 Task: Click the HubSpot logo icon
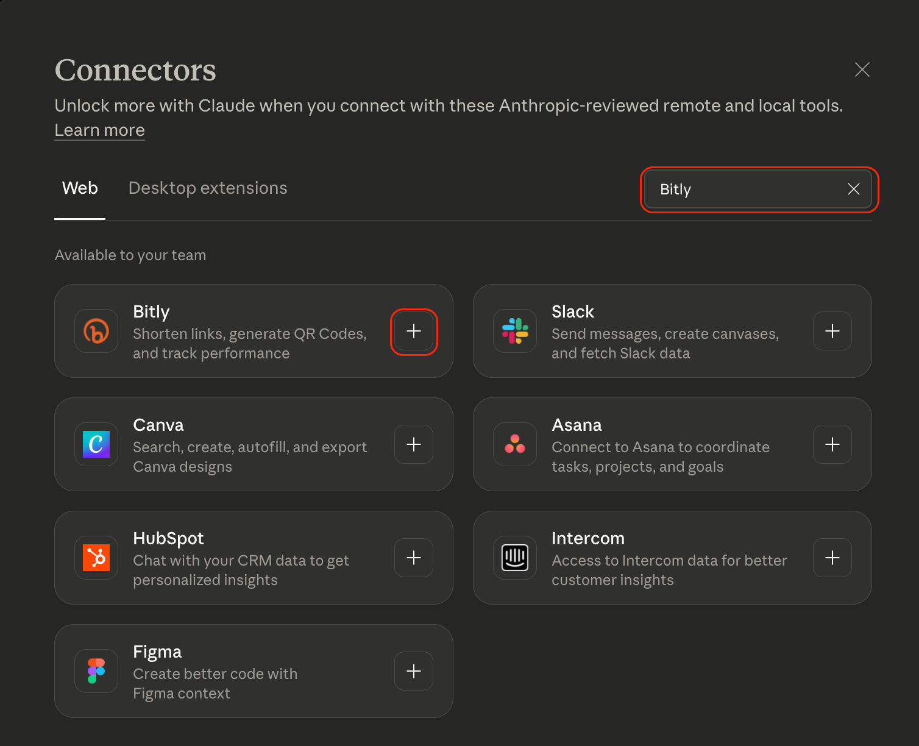[x=96, y=558]
